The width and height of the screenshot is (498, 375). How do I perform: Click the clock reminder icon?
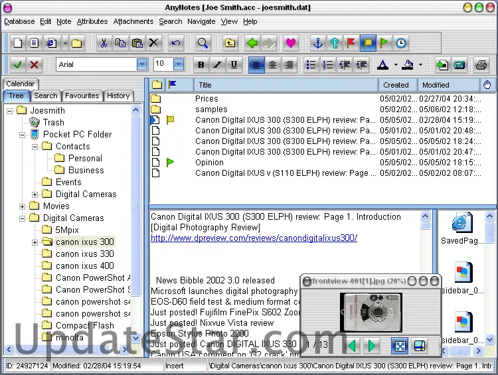click(x=401, y=43)
